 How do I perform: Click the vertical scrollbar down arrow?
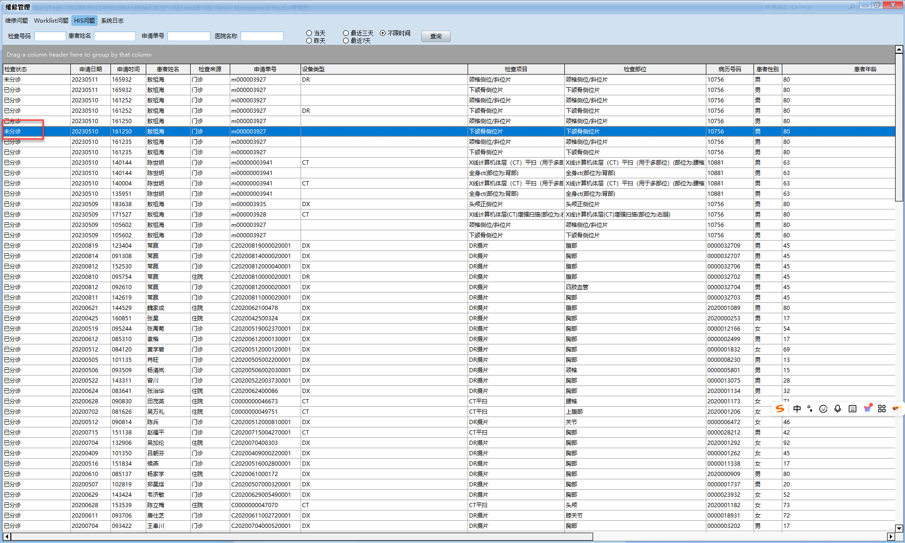click(899, 528)
